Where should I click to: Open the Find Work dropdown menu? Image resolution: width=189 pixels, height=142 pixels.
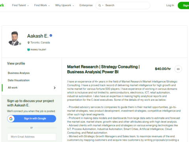pos(42,6)
